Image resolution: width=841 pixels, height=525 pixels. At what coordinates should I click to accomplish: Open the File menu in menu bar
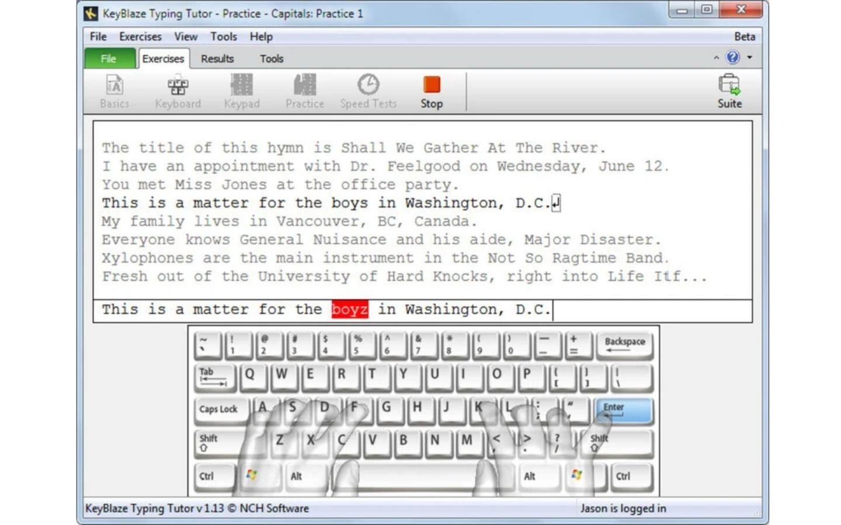[98, 36]
